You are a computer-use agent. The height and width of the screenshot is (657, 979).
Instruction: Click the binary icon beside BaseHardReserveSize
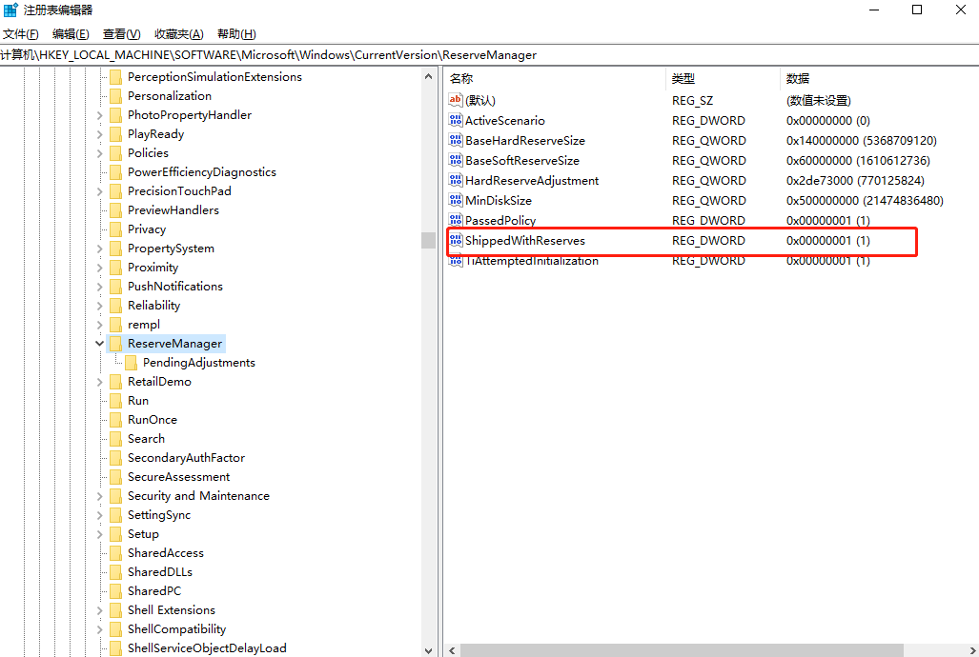click(456, 140)
